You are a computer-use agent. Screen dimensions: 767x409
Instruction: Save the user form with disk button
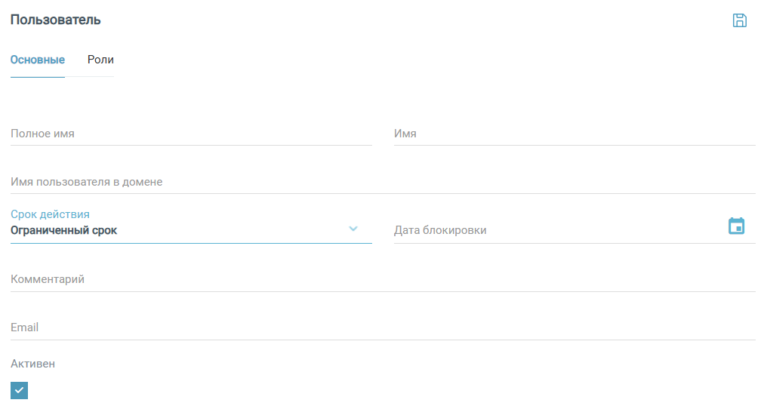740,20
